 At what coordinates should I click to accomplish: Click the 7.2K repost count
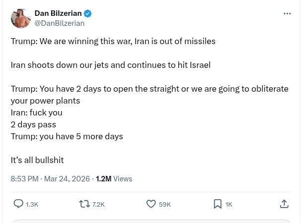pos(98,204)
